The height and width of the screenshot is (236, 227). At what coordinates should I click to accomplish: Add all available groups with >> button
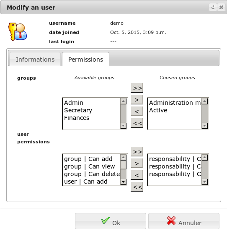point(137,88)
